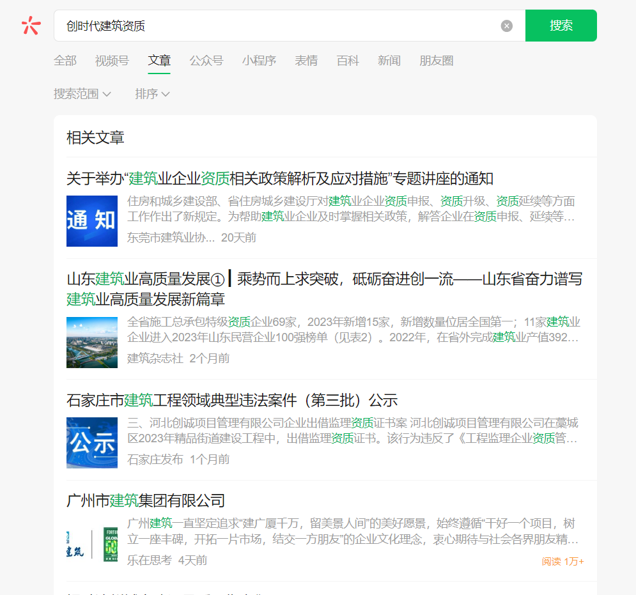Click the green 搜索 button
636x595 pixels.
pos(561,26)
